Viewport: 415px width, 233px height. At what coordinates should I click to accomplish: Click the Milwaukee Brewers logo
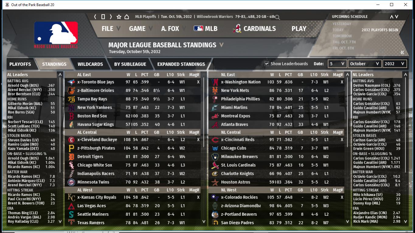[x=215, y=157]
